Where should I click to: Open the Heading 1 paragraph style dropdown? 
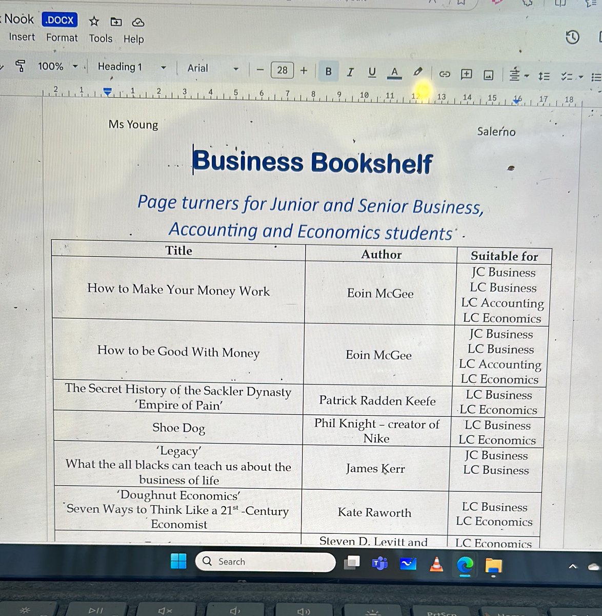[x=132, y=67]
